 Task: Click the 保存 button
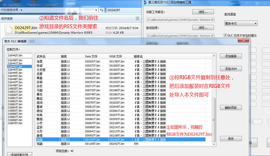(x=231, y=139)
